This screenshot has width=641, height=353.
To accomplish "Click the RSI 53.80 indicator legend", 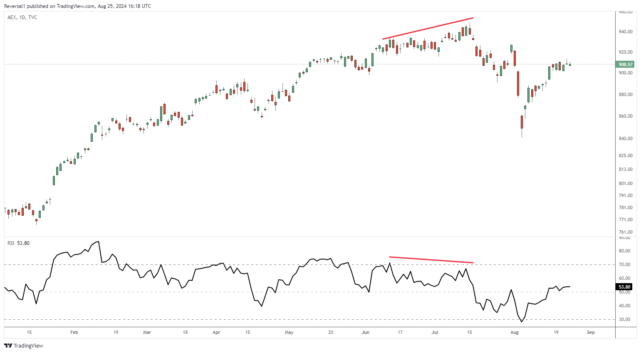I will [x=19, y=243].
